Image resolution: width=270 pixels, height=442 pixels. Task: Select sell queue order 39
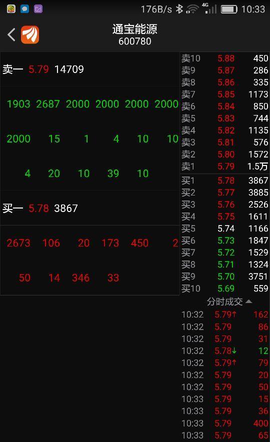[113, 173]
